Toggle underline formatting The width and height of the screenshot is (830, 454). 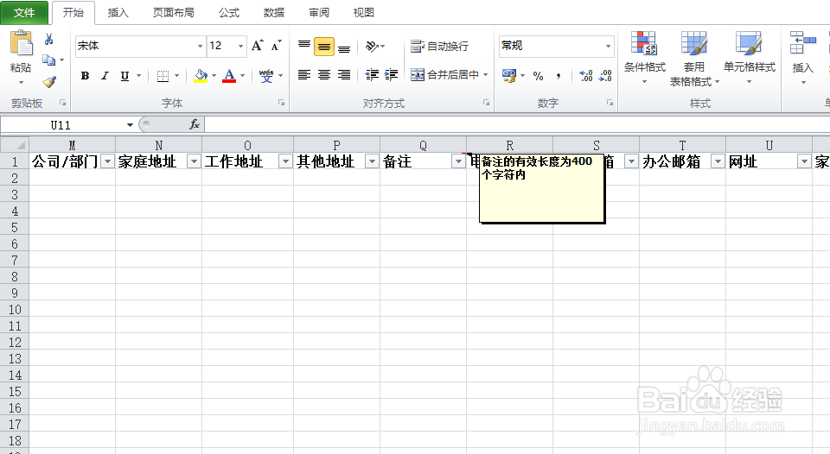coord(124,76)
